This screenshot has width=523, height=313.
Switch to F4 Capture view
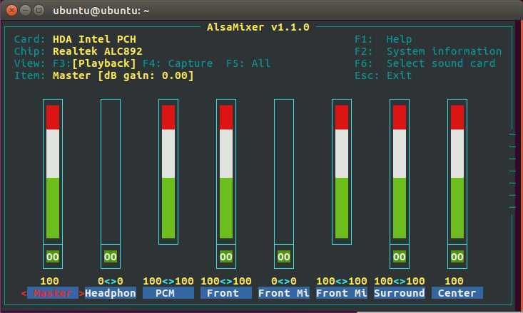[178, 63]
